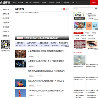This screenshot has height=98, width=98.
Task: Open 宇宙探索 in the top navigation bar
Action: (x=21, y=2)
